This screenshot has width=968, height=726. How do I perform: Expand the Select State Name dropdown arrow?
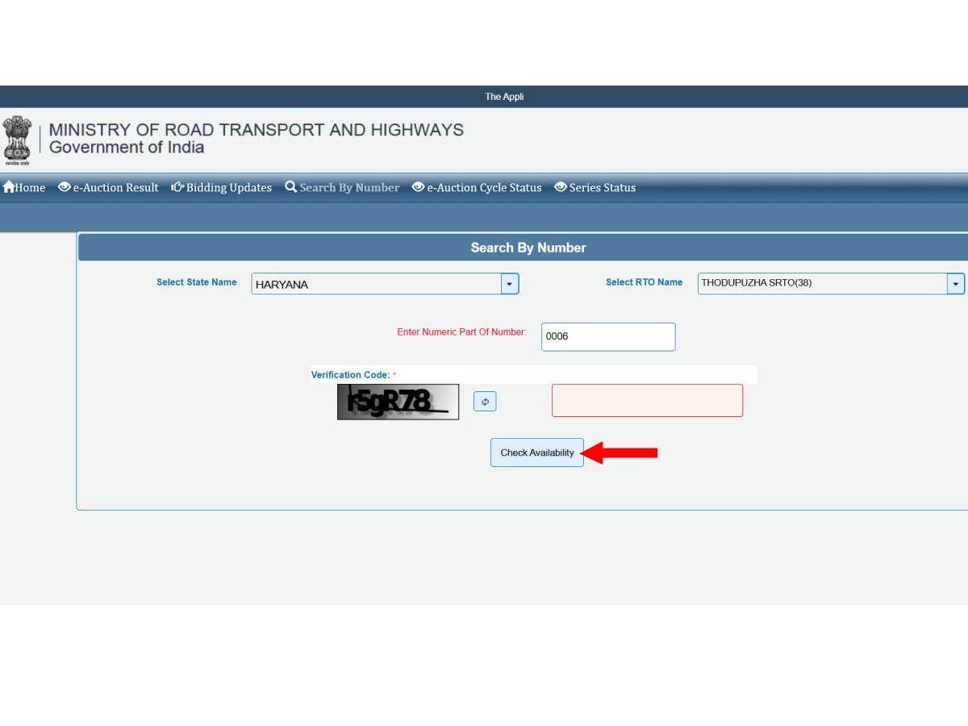point(509,284)
